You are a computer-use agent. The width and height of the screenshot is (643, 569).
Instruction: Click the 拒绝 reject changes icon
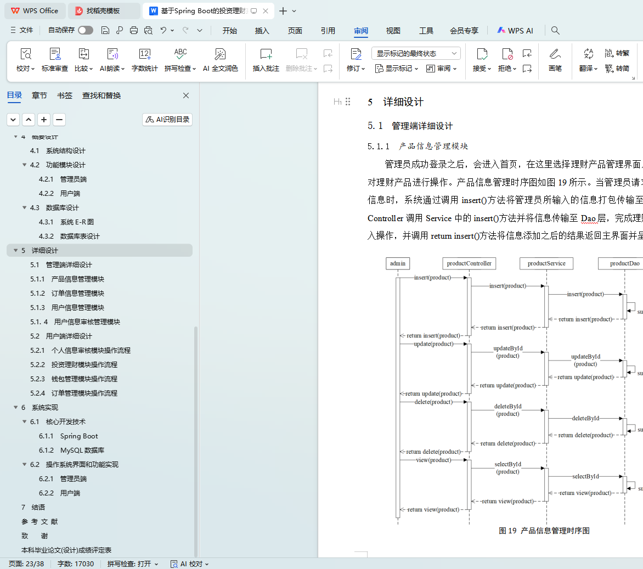coord(507,54)
